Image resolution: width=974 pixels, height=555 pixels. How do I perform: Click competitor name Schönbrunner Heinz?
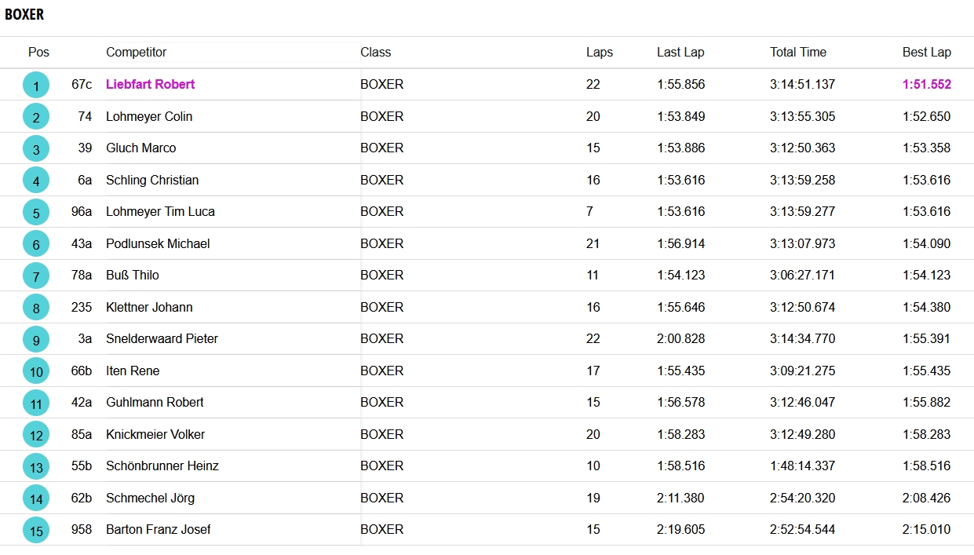click(162, 466)
